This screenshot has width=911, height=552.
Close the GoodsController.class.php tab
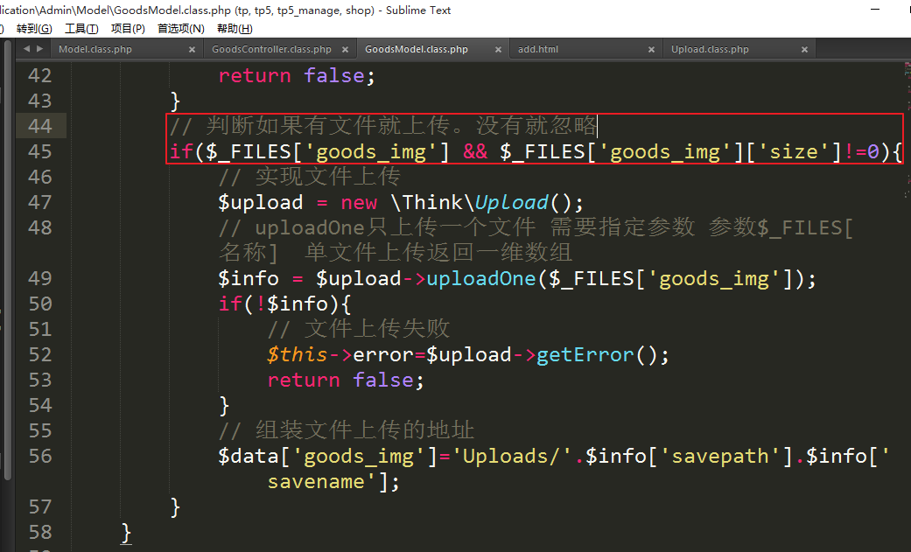(x=345, y=50)
